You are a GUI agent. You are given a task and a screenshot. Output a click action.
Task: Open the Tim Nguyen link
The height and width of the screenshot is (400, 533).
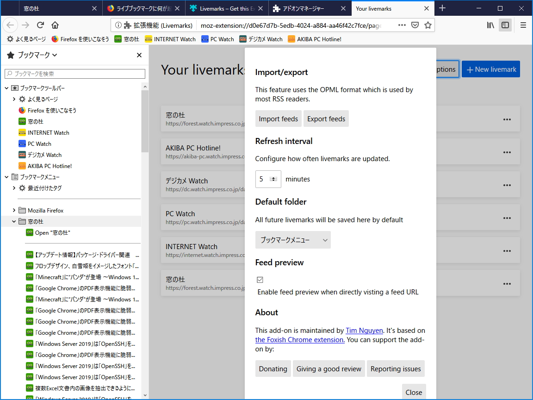(x=364, y=330)
